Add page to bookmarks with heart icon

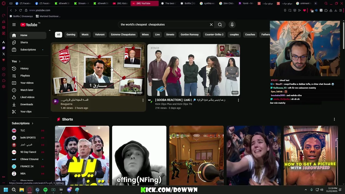point(305,10)
